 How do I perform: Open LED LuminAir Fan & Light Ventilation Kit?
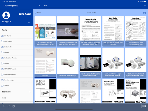pyautogui.click(x=113, y=63)
